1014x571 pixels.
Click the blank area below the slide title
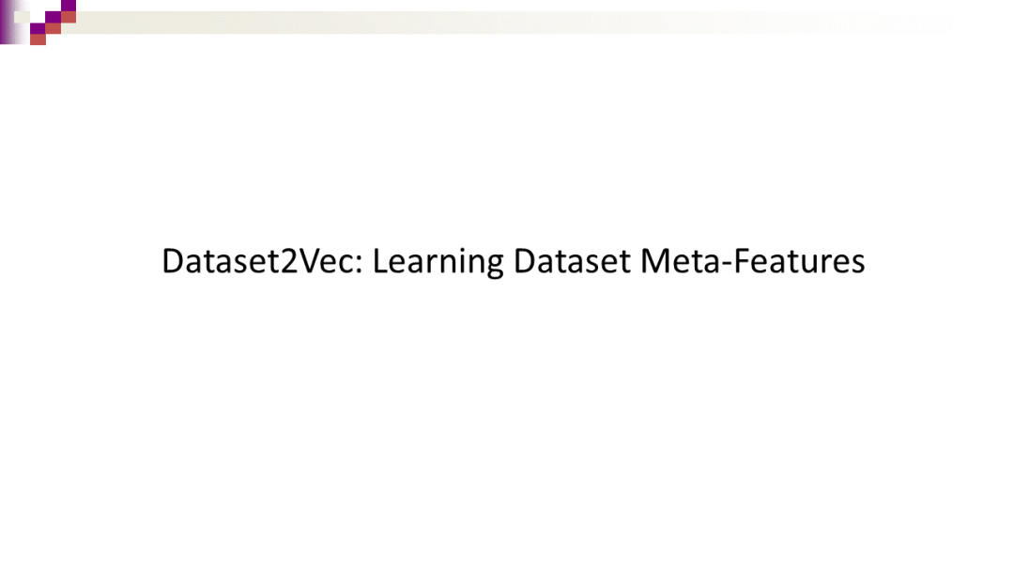coord(507,423)
